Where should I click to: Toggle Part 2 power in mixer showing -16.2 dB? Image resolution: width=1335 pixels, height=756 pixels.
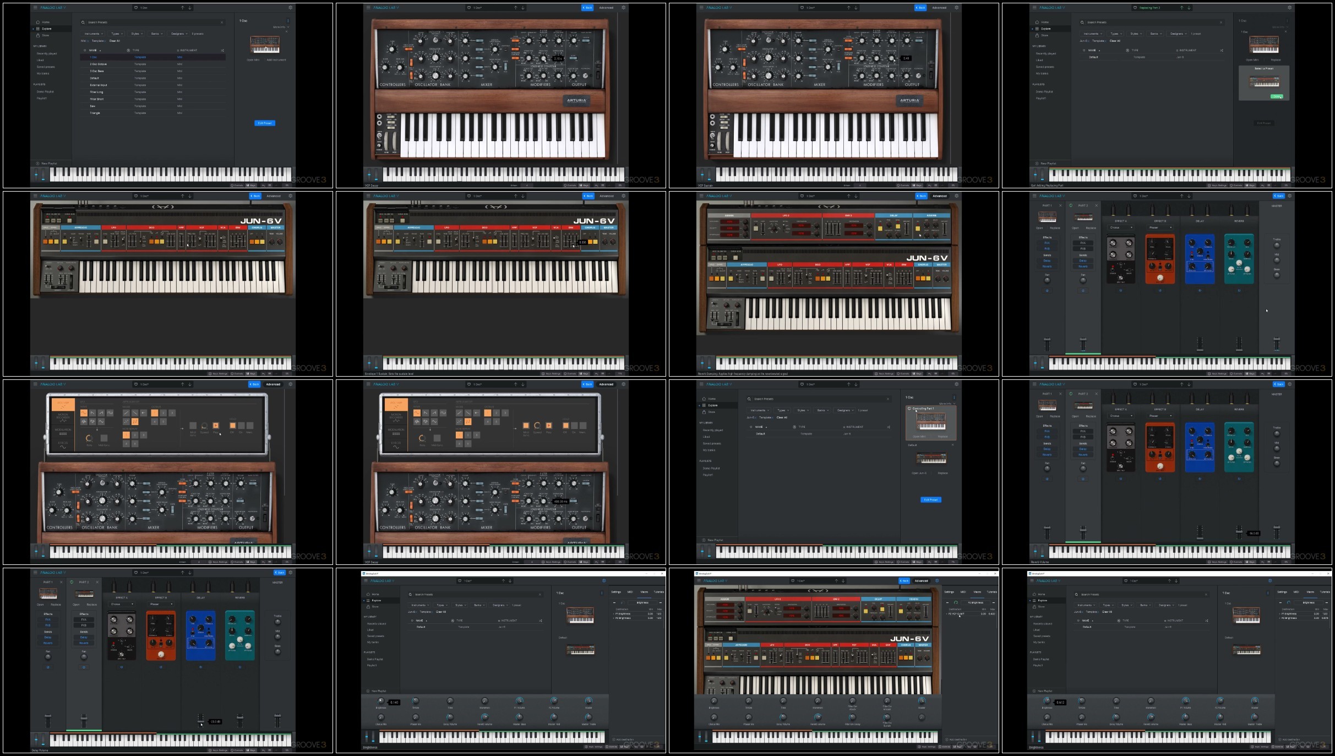click(1071, 394)
